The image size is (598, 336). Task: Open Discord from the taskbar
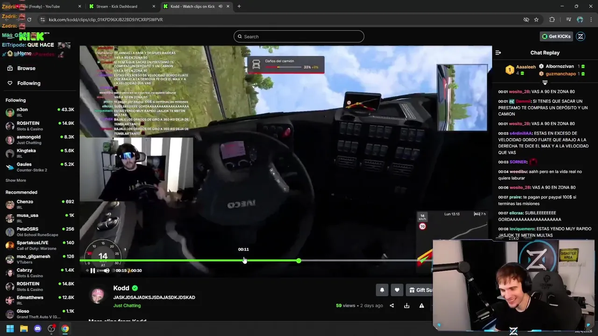(38, 329)
